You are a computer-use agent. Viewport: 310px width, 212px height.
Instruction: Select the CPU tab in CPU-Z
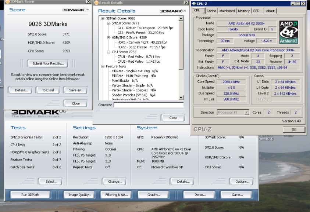pyautogui.click(x=199, y=11)
